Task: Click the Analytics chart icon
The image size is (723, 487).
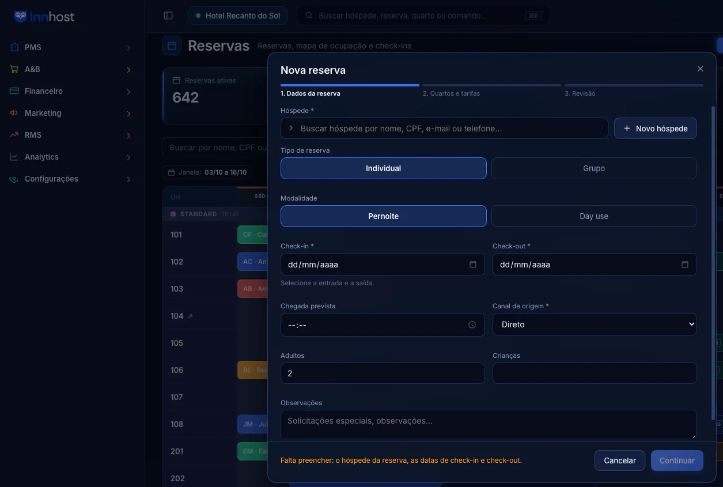Action: pyautogui.click(x=14, y=157)
